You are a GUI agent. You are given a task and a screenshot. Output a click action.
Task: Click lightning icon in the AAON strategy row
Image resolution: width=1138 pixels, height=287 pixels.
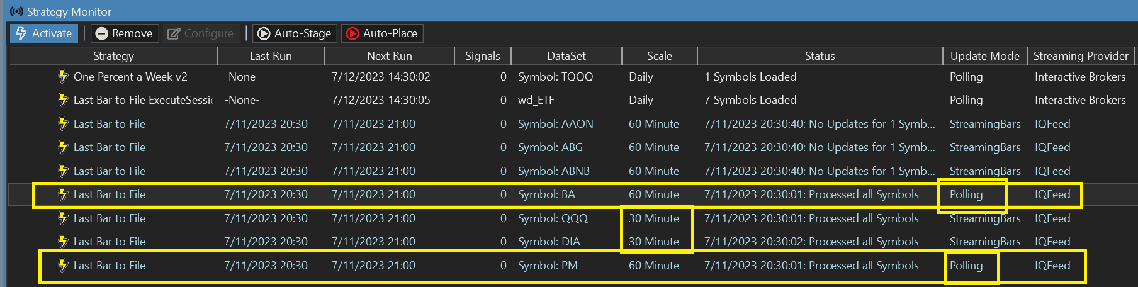(x=63, y=124)
